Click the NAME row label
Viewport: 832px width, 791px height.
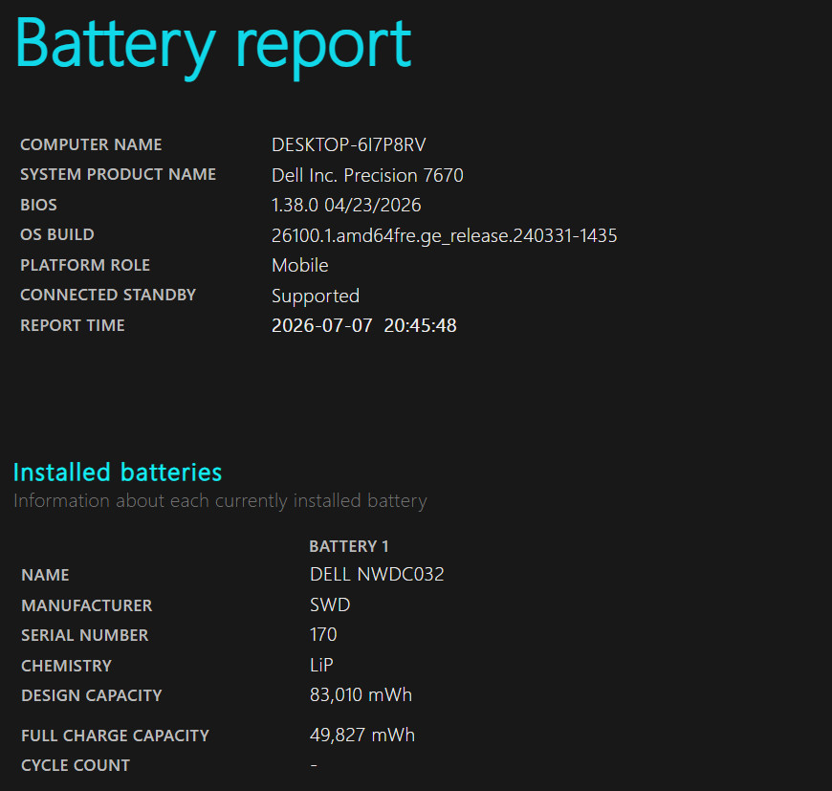pos(45,575)
